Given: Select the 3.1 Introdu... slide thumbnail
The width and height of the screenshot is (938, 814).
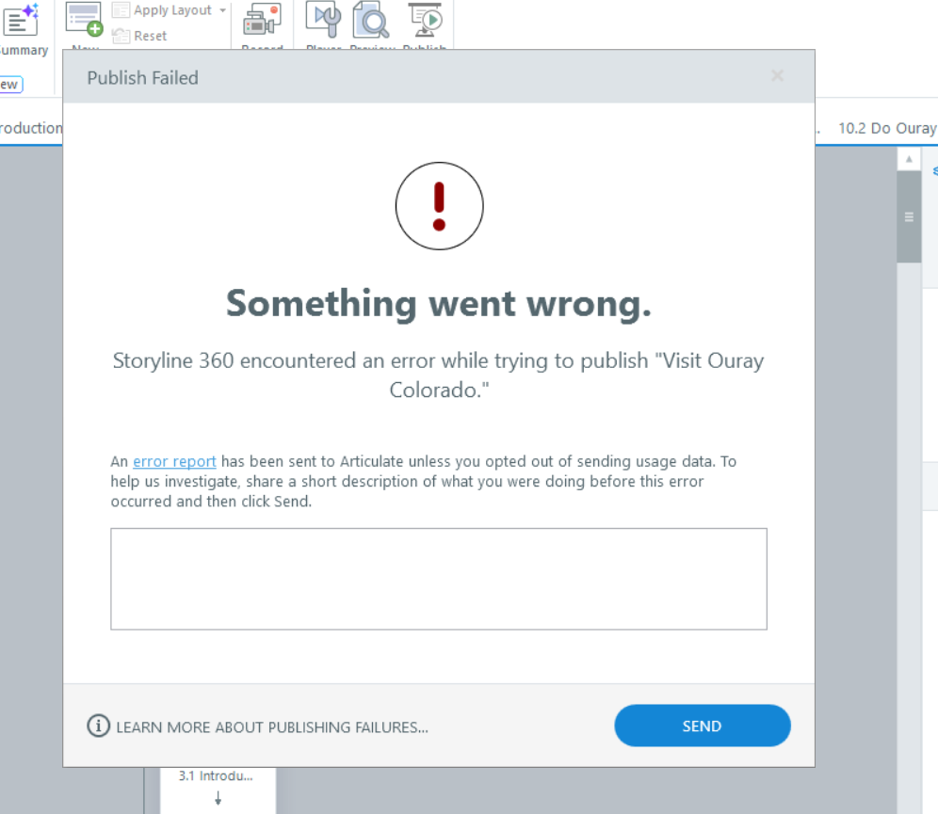Looking at the screenshot, I should tap(218, 789).
